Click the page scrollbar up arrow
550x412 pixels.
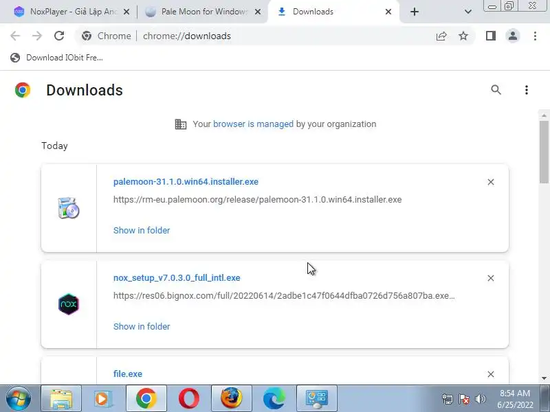click(544, 115)
